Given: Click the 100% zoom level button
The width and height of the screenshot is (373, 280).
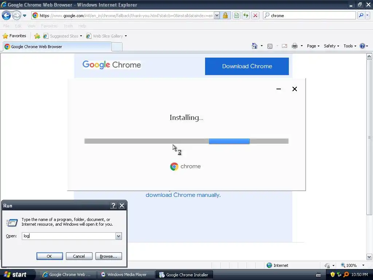Looking at the screenshot, I should point(349,265).
